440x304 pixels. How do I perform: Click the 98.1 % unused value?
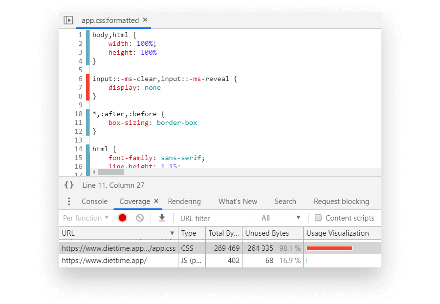(x=290, y=248)
